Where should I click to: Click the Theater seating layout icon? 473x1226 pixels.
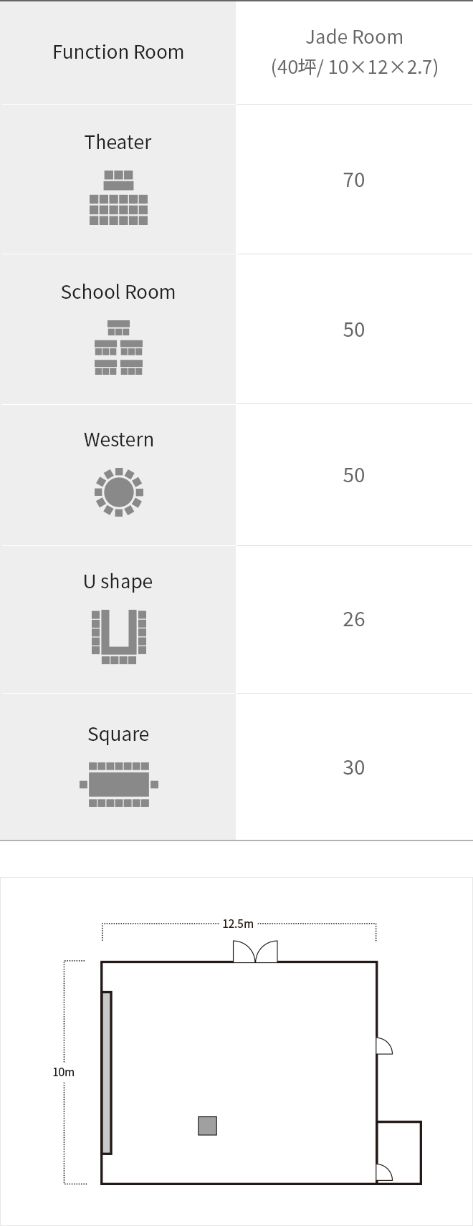pyautogui.click(x=118, y=198)
